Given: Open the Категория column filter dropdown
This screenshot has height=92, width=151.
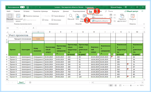Looking at the screenshot, I should pyautogui.click(x=31, y=54).
